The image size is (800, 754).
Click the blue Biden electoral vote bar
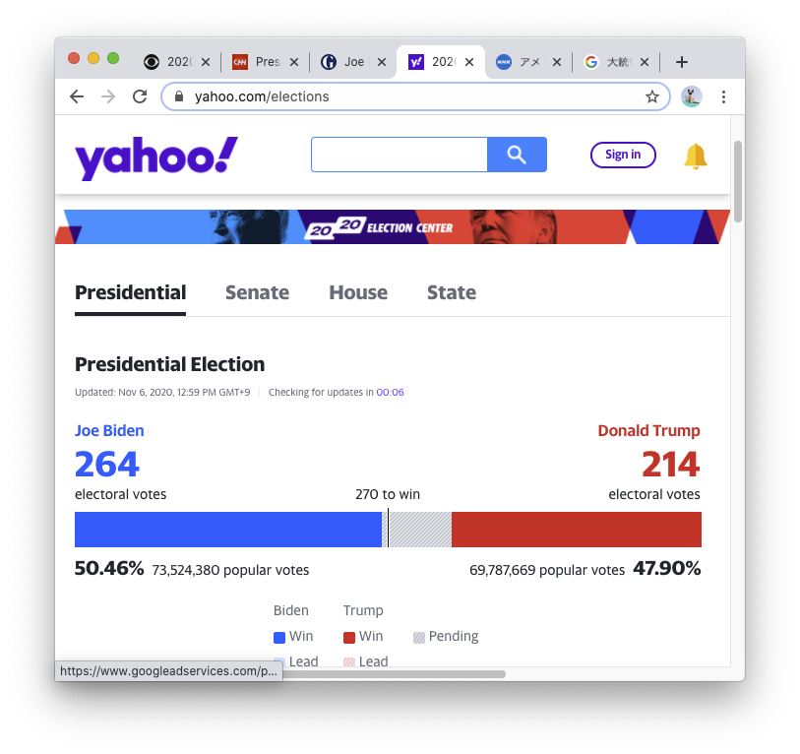tap(227, 529)
